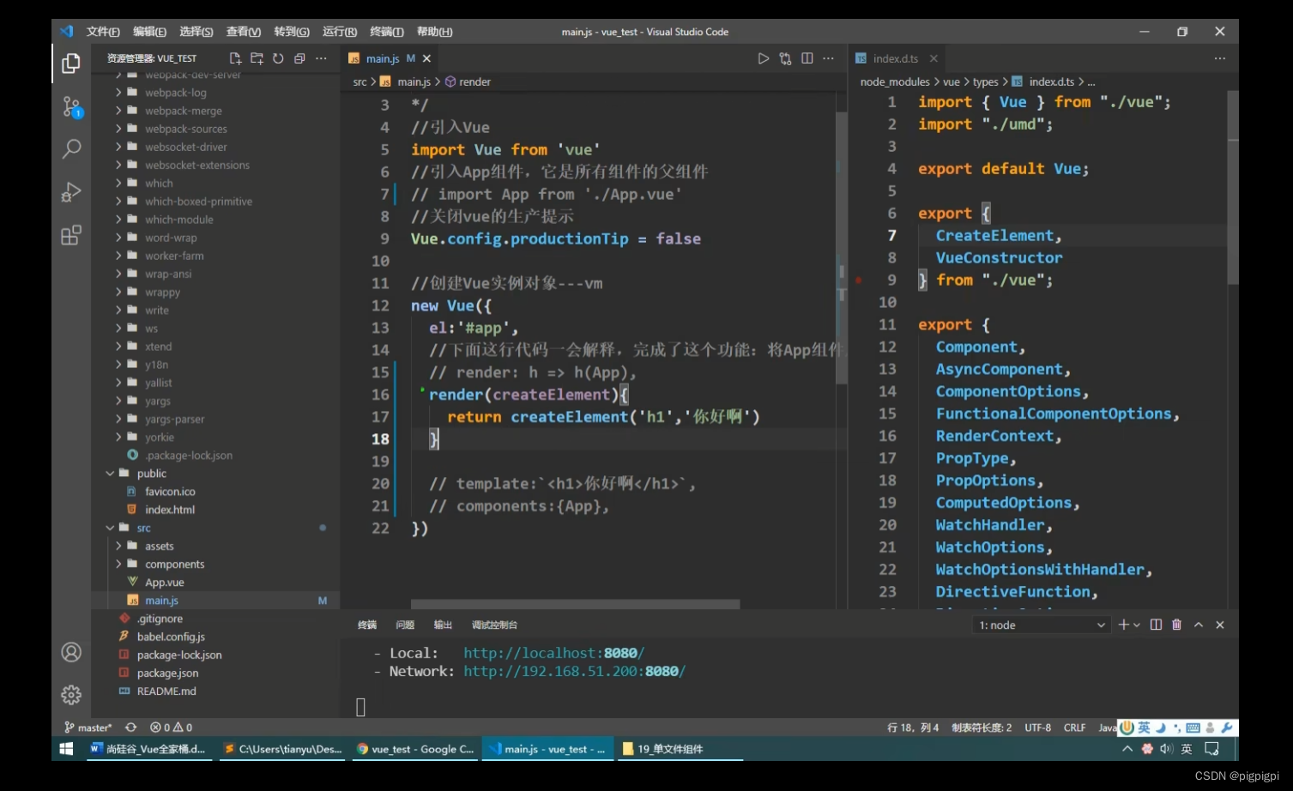This screenshot has width=1293, height=791.
Task: Open Manage settings gear
Action: (x=71, y=694)
